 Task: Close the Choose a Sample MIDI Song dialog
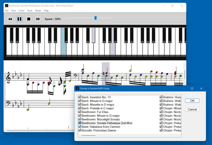tap(201, 88)
